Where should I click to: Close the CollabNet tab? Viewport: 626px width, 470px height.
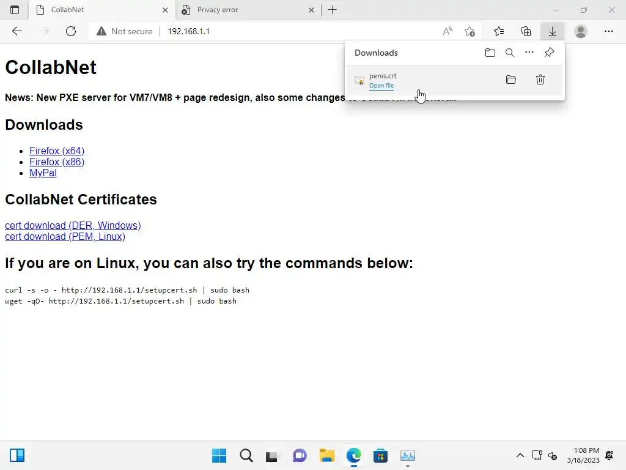click(165, 10)
